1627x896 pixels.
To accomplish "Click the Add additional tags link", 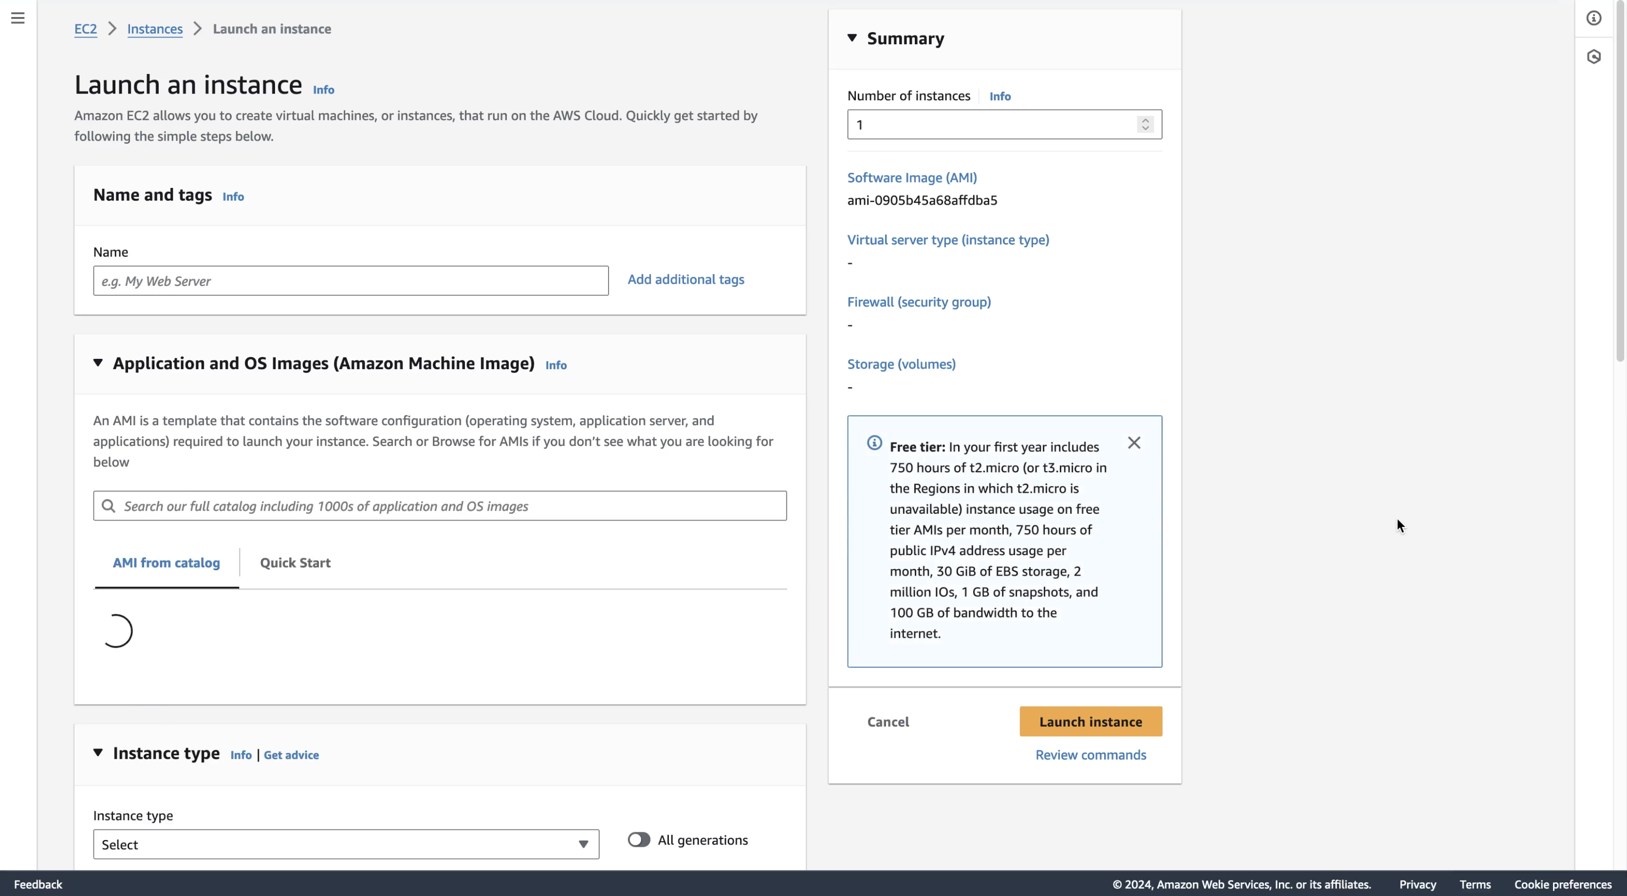I will [x=685, y=280].
